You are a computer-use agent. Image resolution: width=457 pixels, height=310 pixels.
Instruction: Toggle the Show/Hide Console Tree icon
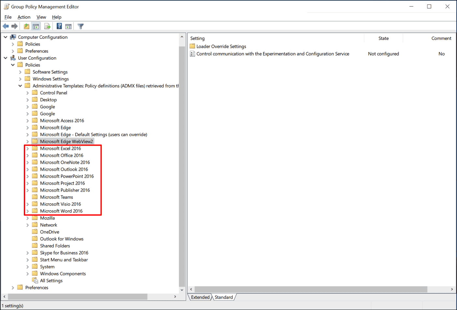[x=36, y=26]
